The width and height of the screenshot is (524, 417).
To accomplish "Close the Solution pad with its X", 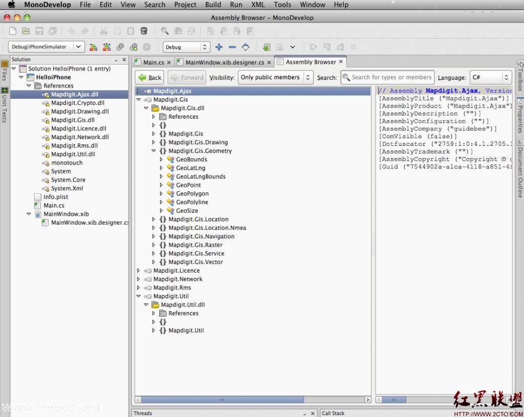I will (124, 60).
